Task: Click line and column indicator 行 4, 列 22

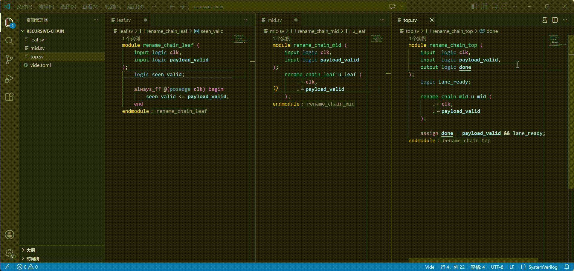Action: pyautogui.click(x=452, y=267)
